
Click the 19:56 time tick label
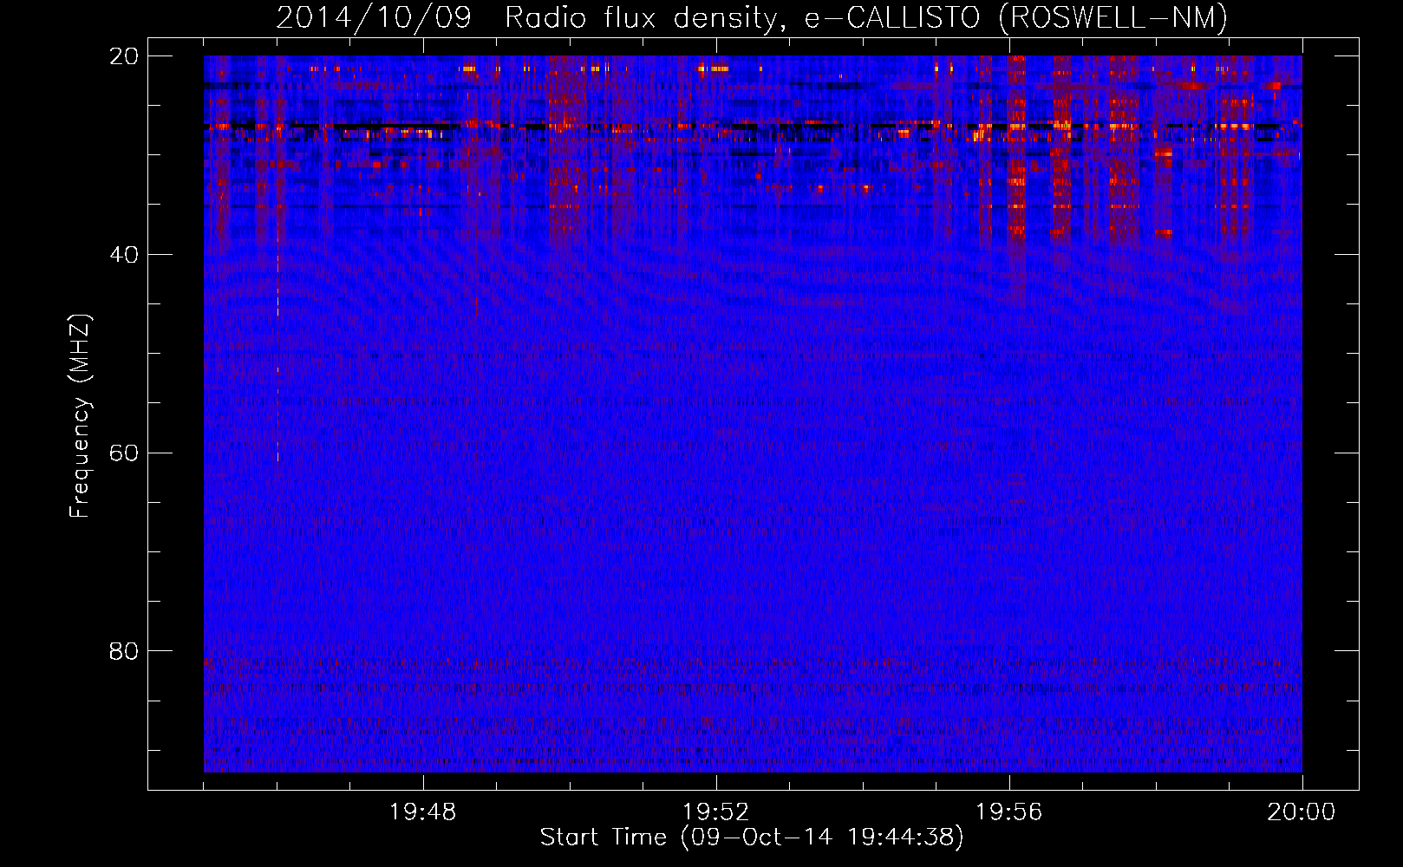[x=1008, y=812]
